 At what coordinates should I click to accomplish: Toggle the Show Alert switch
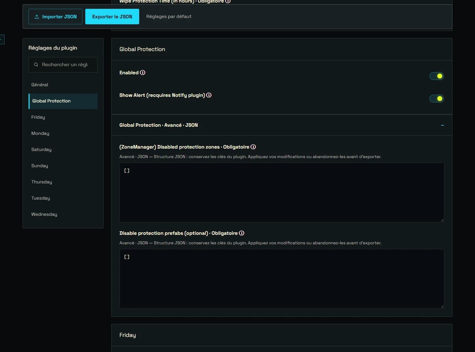436,99
